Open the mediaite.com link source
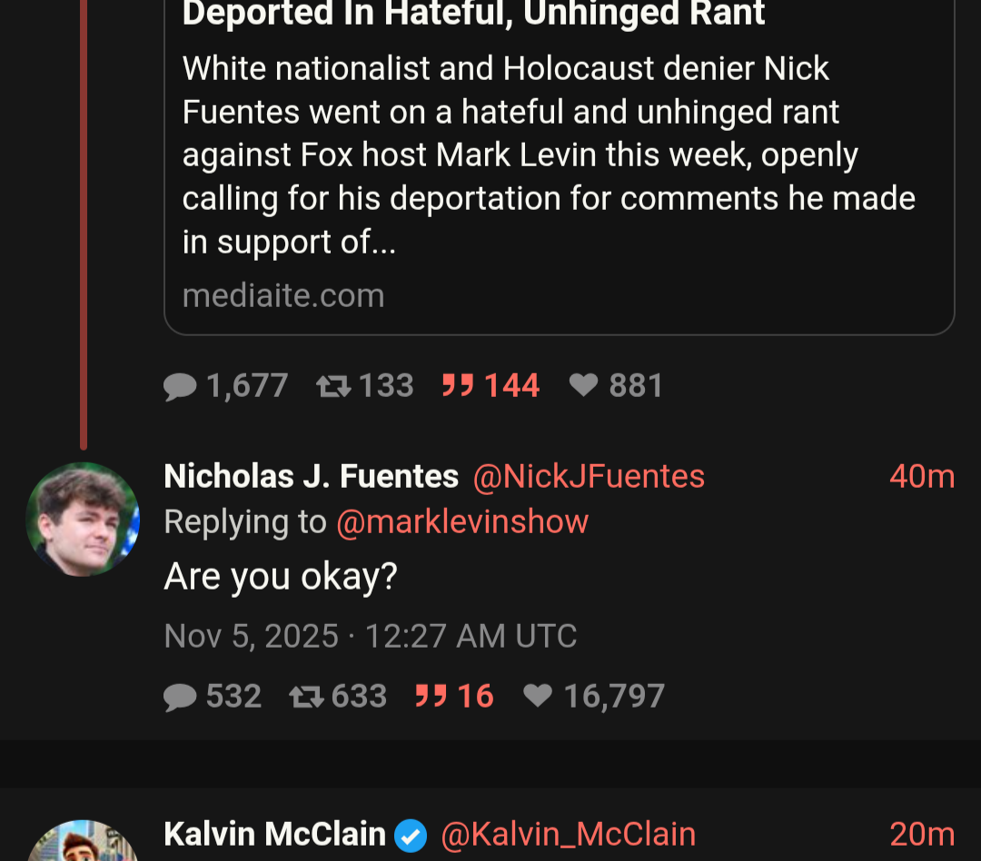 click(283, 295)
